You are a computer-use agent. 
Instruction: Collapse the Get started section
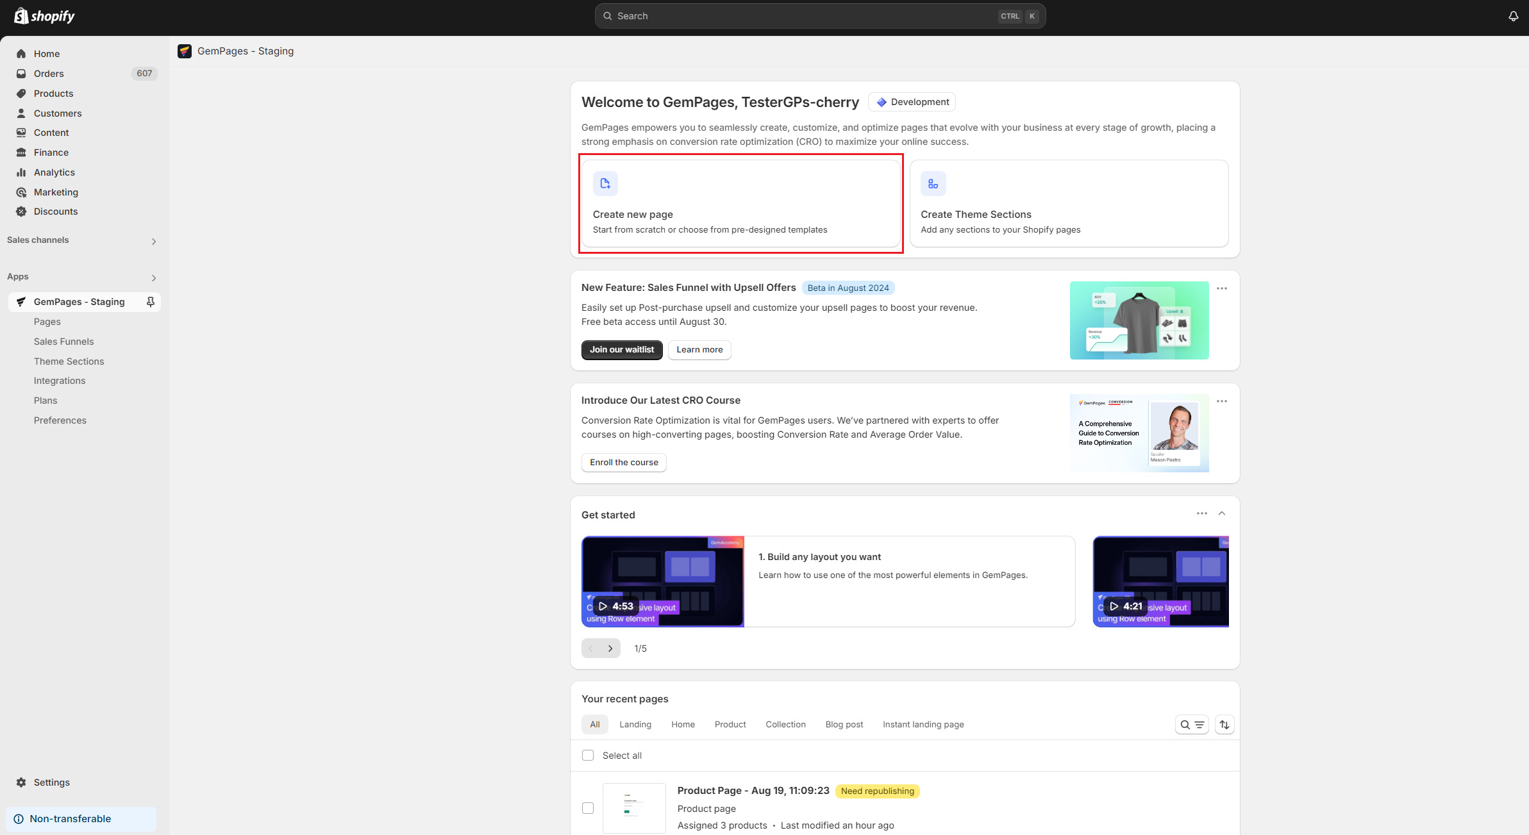[1222, 513]
